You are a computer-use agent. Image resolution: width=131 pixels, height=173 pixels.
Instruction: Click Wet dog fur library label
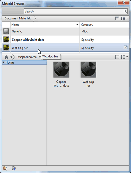pyautogui.click(x=88, y=84)
